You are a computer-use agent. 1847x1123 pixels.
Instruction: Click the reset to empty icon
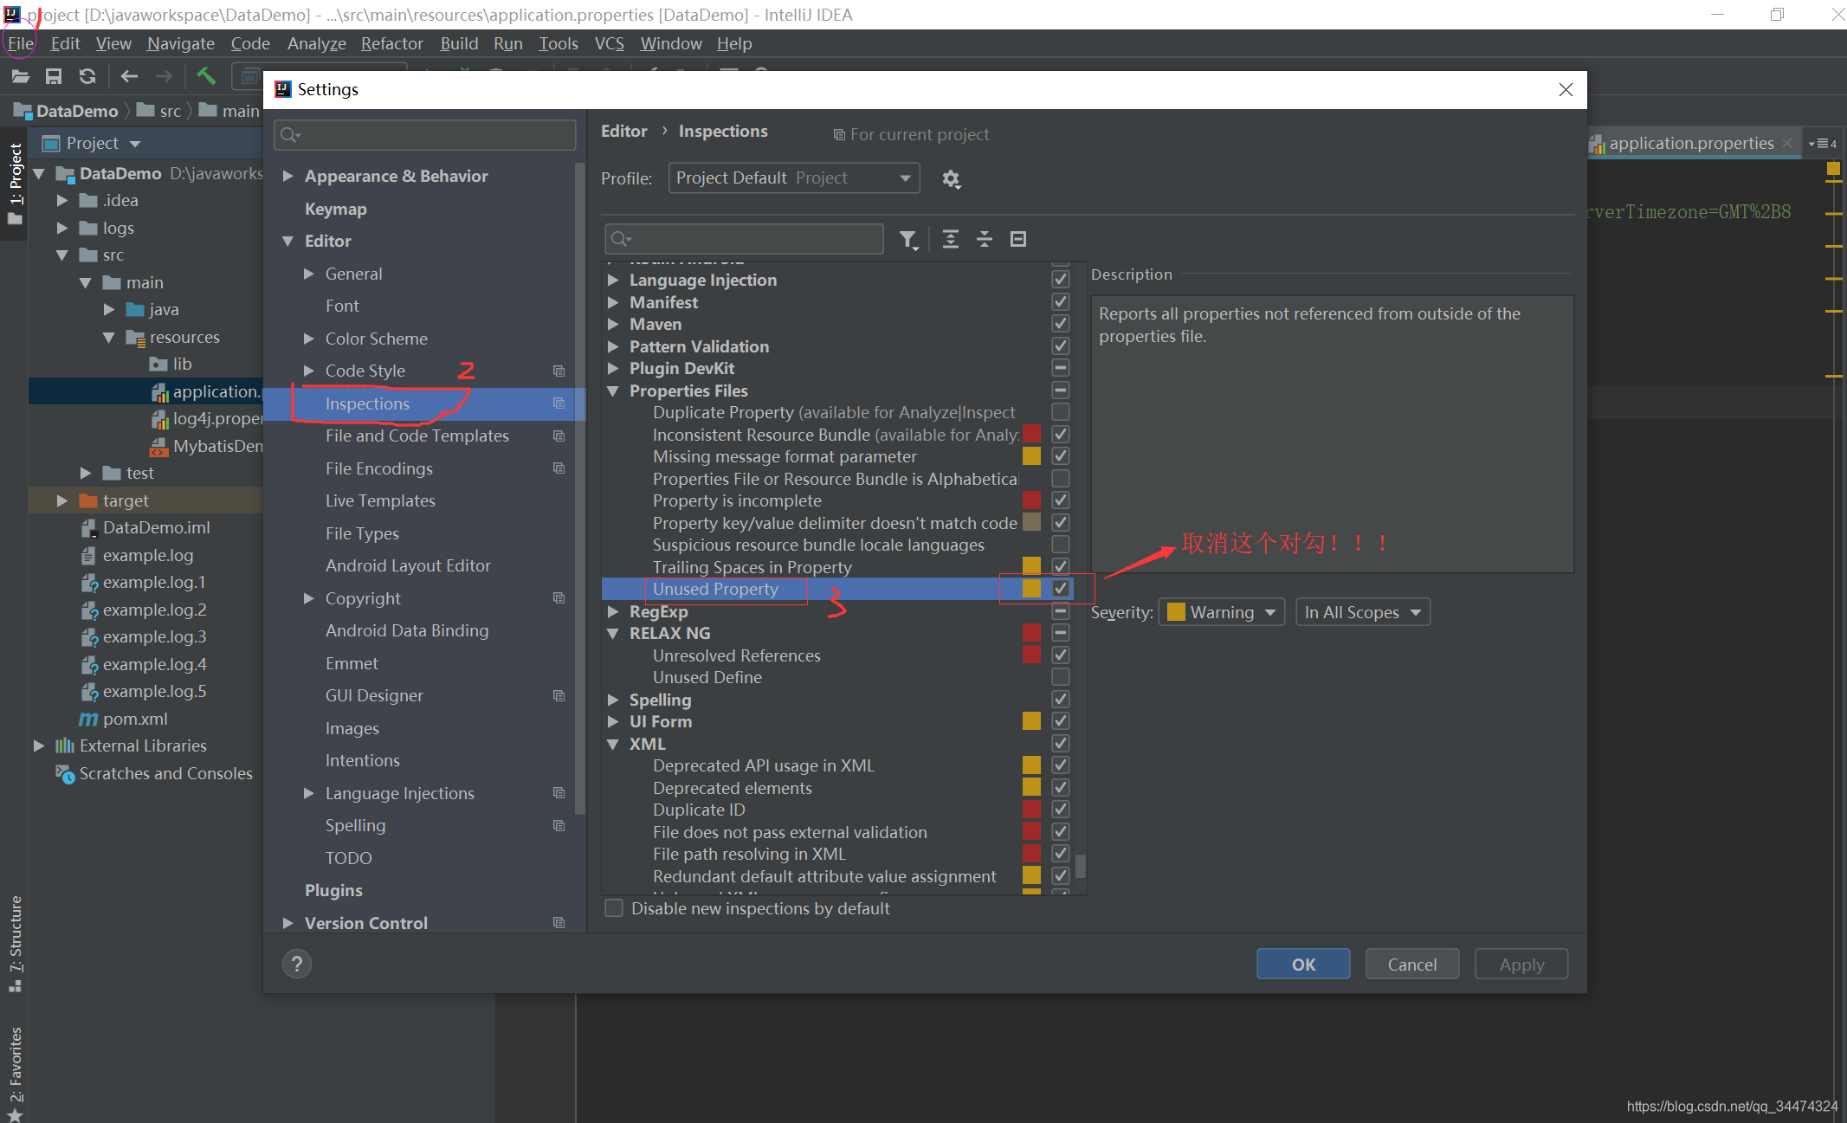1018,239
